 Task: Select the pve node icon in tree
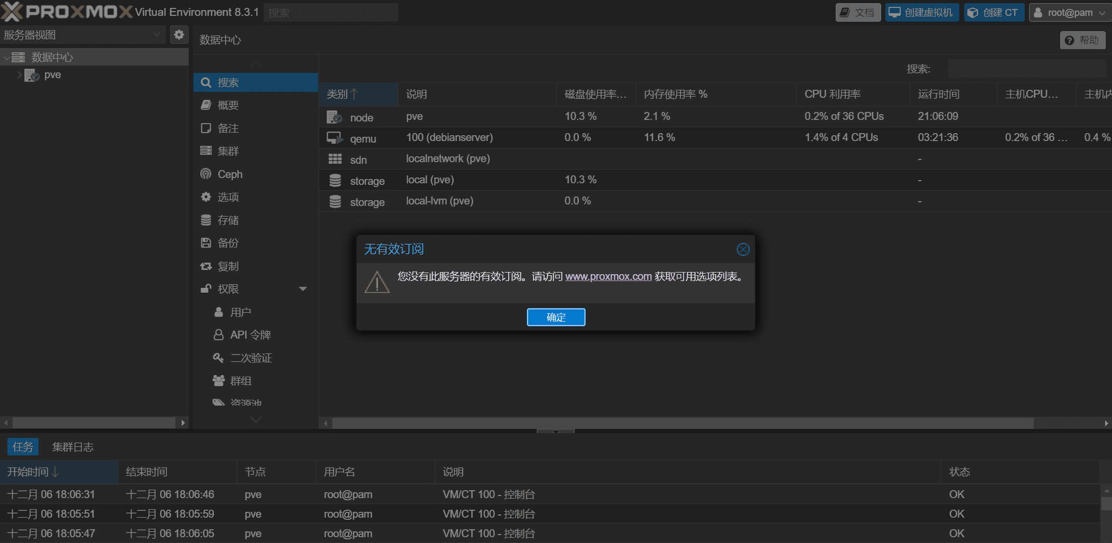point(32,75)
